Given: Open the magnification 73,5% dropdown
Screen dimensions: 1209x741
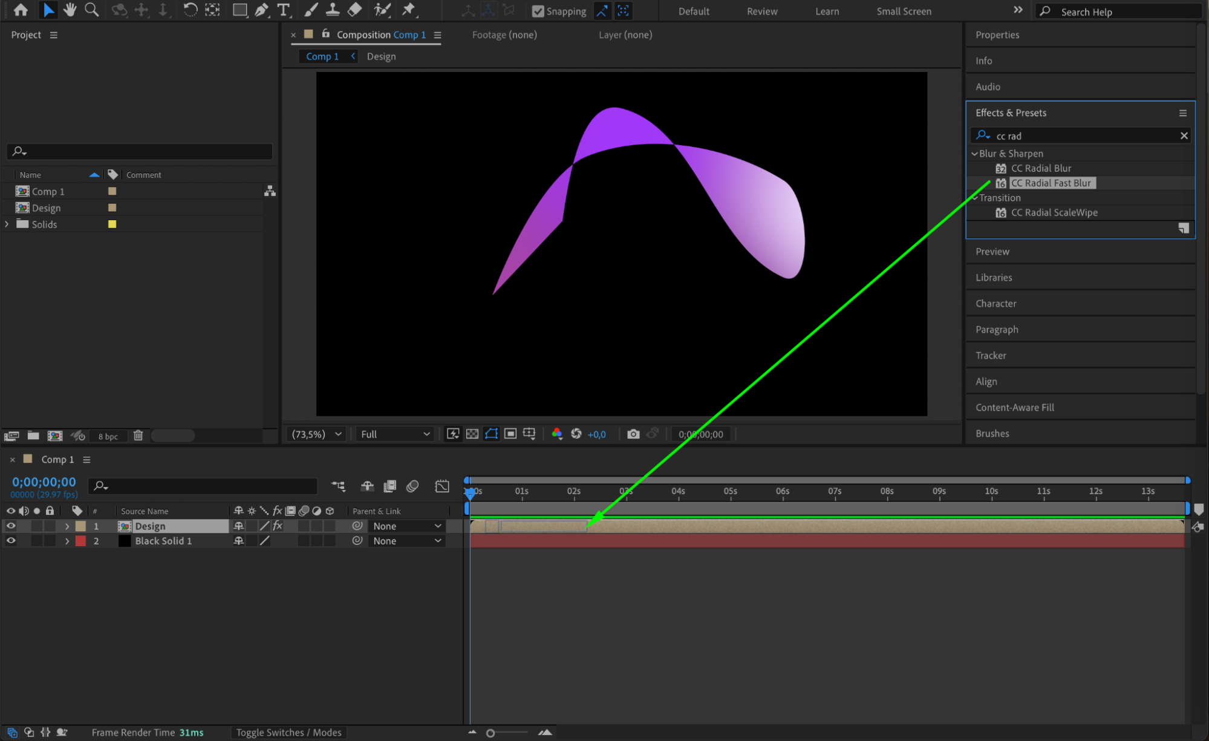Looking at the screenshot, I should coord(317,434).
